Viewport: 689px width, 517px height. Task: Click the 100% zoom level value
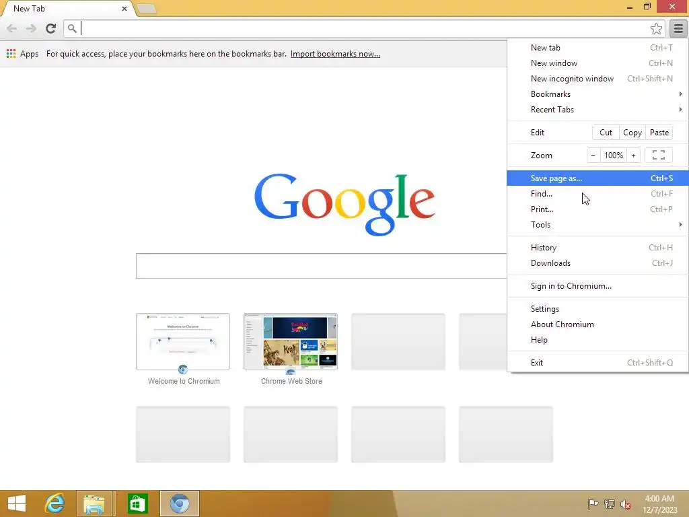614,156
